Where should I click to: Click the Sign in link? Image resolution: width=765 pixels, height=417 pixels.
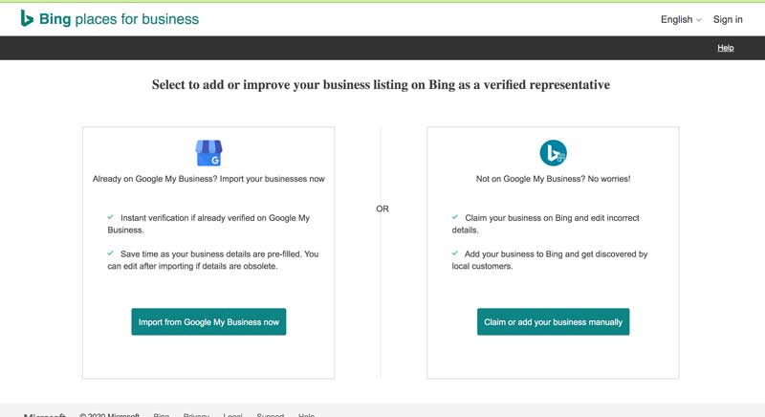pos(728,19)
